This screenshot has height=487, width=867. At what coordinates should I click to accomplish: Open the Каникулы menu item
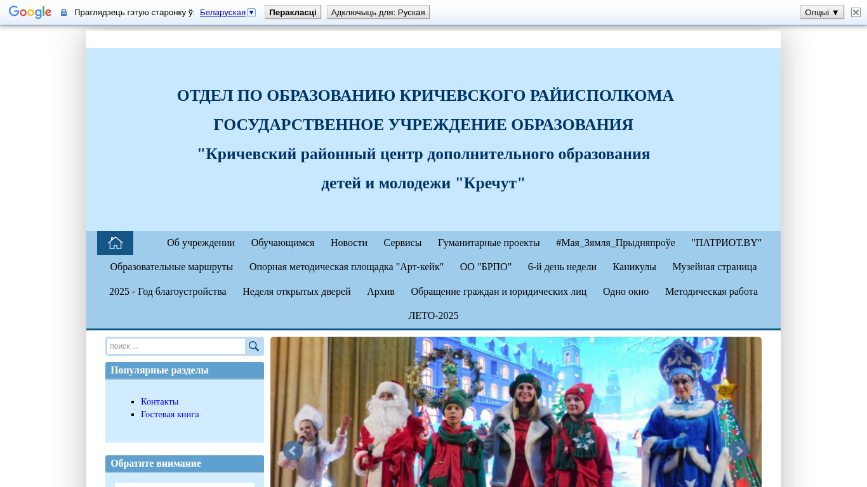(635, 267)
